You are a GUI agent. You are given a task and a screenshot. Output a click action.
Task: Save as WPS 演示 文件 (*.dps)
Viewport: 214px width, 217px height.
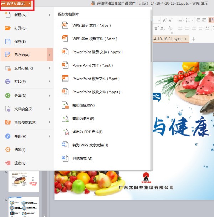tap(92, 25)
